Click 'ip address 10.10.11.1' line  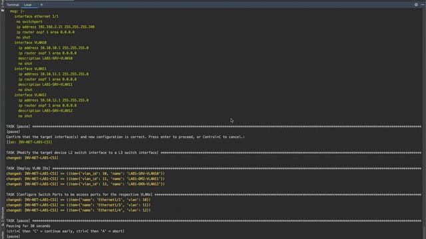pyautogui.click(x=53, y=74)
